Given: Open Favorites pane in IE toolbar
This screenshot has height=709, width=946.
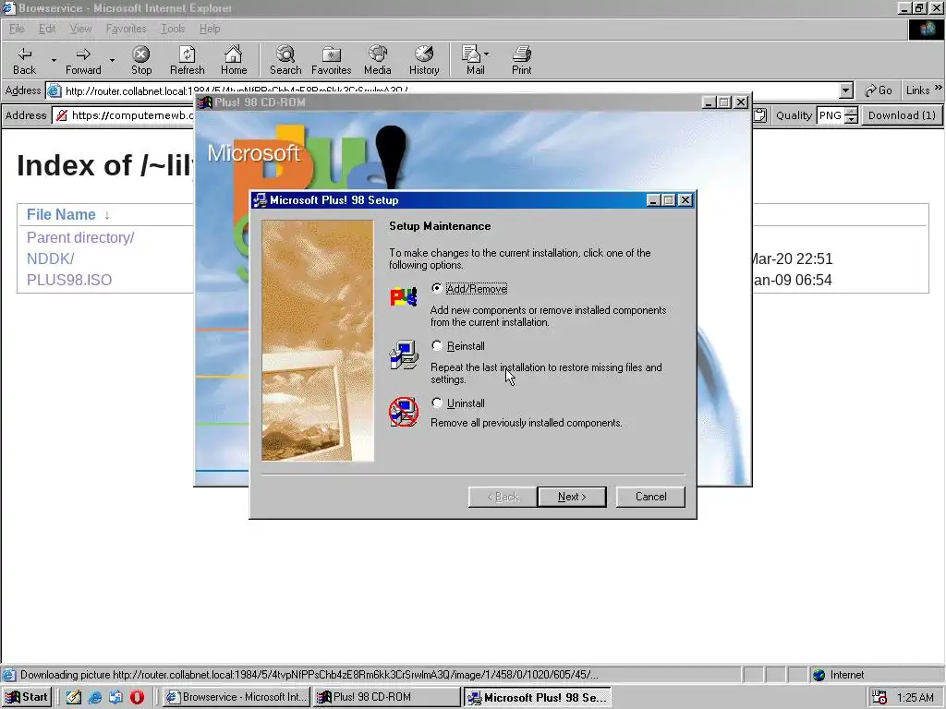Looking at the screenshot, I should click(332, 61).
